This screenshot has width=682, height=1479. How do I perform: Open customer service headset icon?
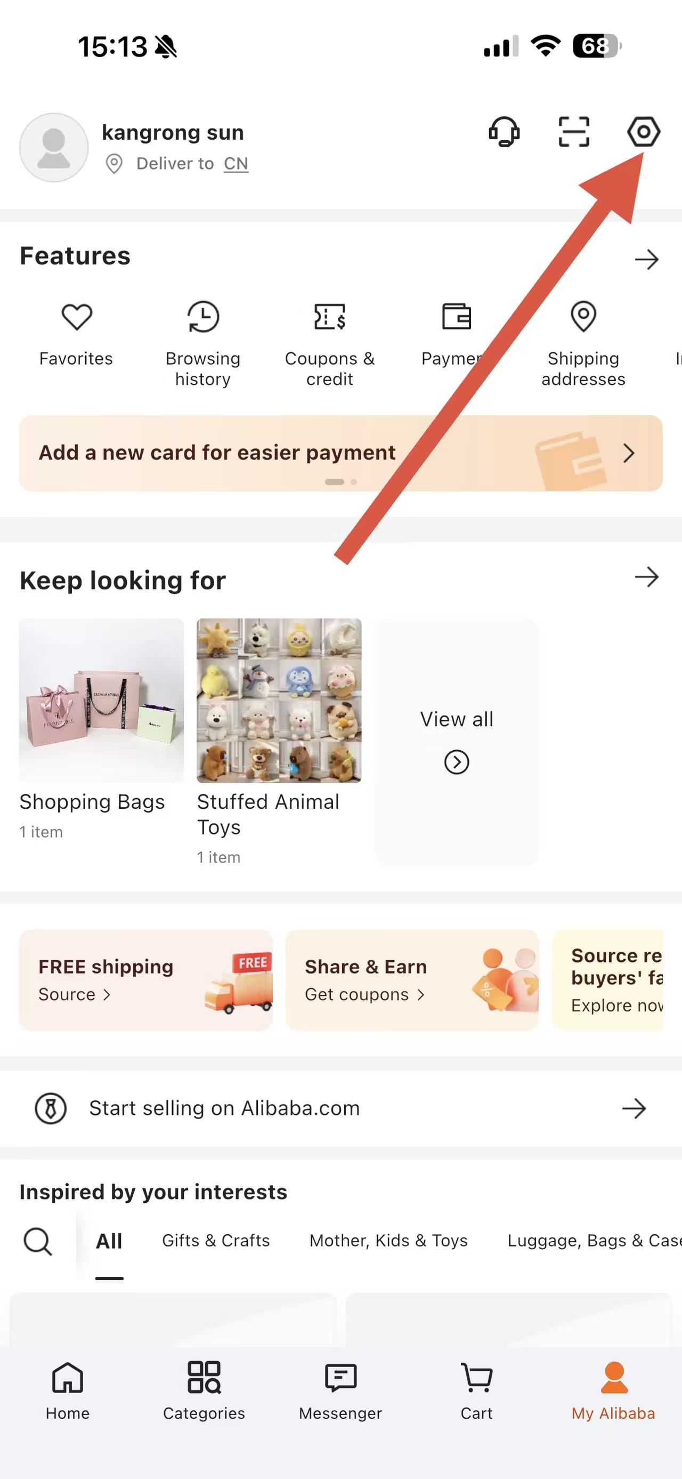[x=504, y=132]
